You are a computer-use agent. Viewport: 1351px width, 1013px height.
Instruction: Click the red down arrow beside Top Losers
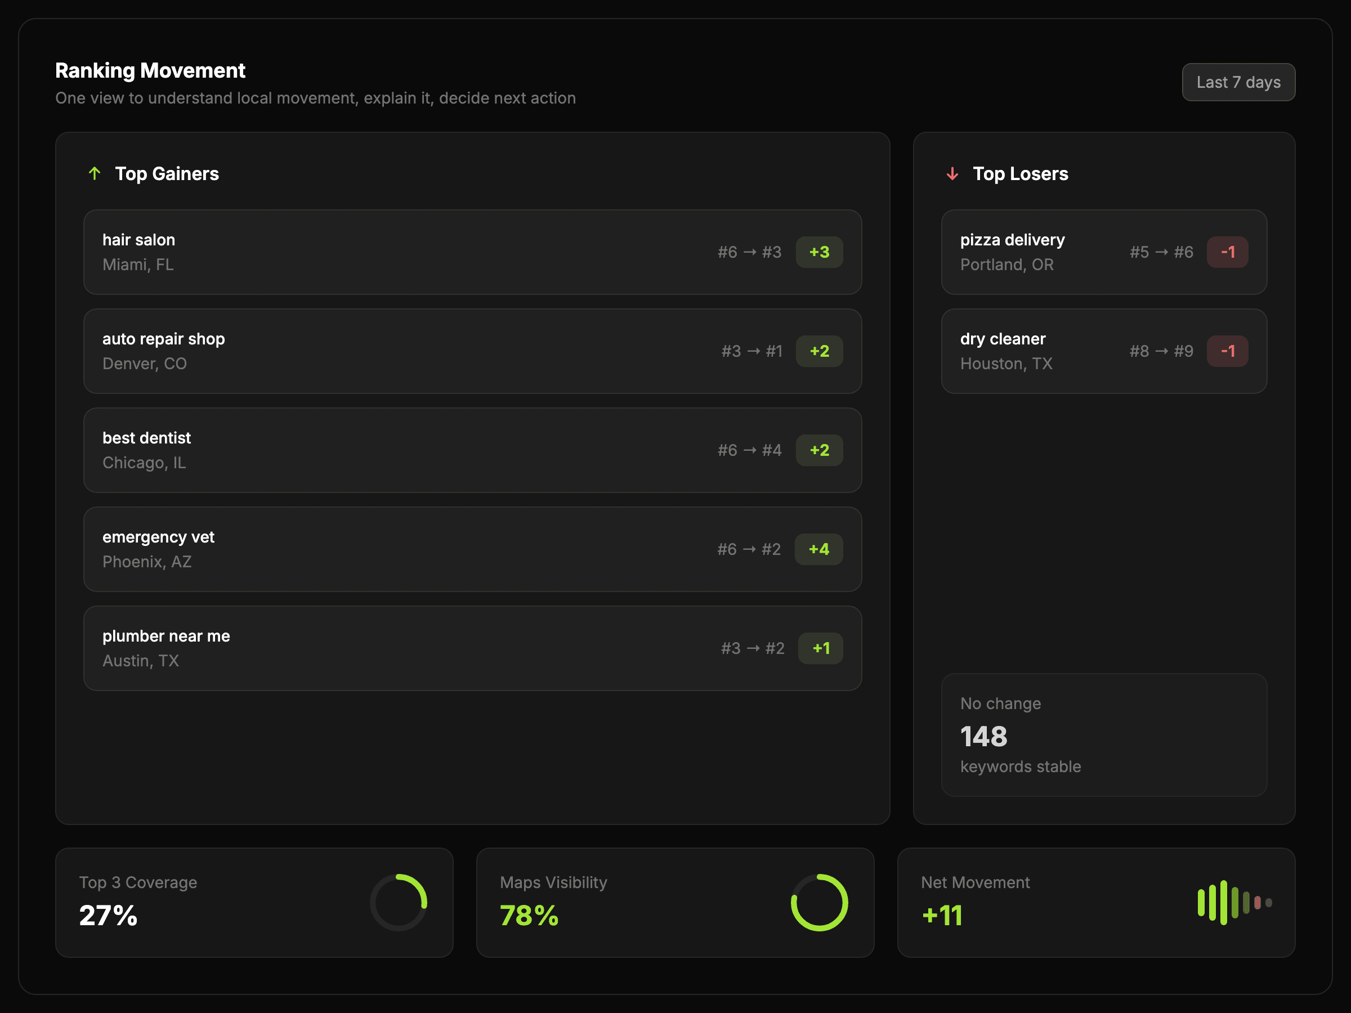click(x=951, y=174)
